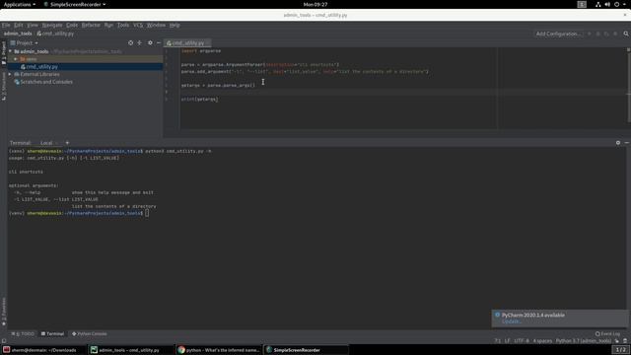Screen dimensions: 631x355
Task: Switch to the Terminal tool window tab
Action: click(x=52, y=333)
